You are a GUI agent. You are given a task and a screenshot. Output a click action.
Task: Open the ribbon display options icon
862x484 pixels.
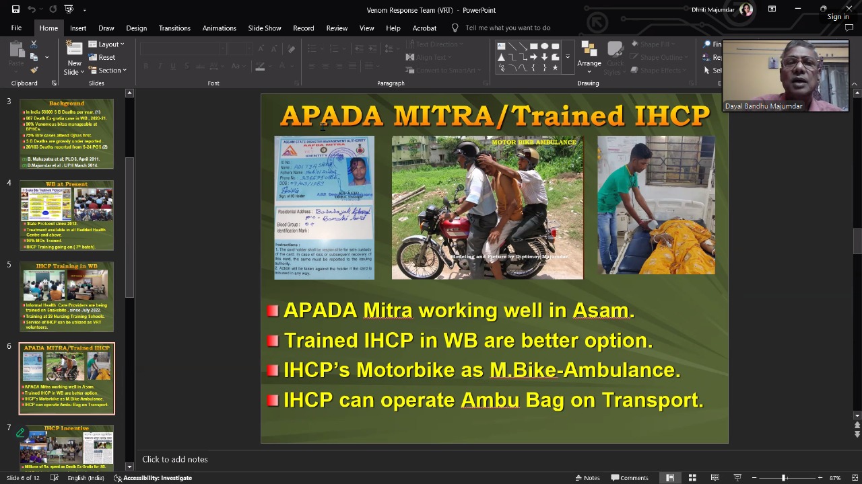[x=772, y=9]
